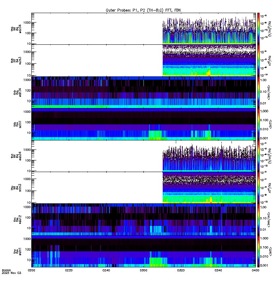This screenshot has width=273, height=291.
Task: Click the 0220 time axis label
Action: pyautogui.click(x=69, y=270)
